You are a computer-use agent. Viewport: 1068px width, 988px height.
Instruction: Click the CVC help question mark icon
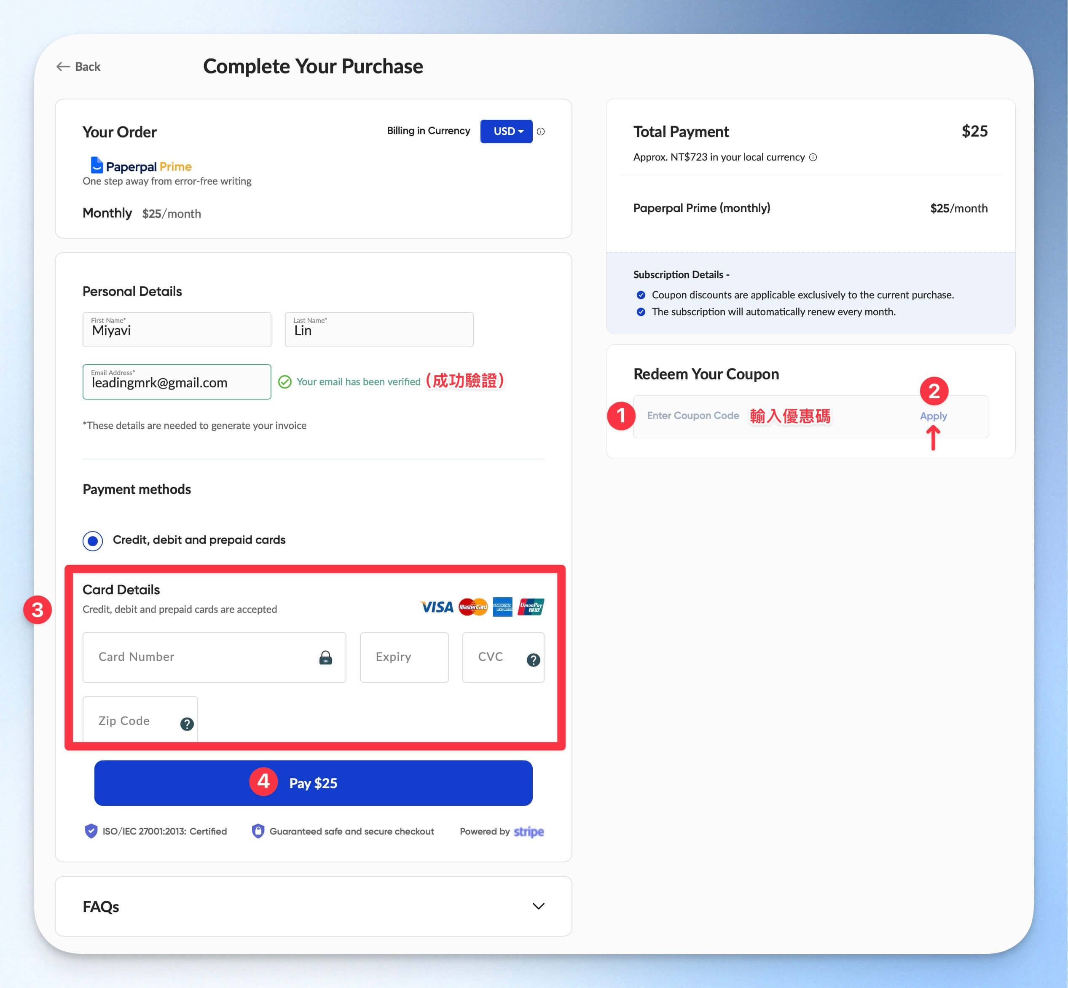533,660
